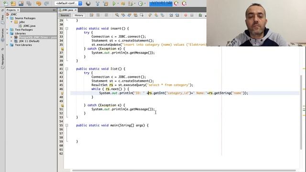
Task: Open the Profile Project dropdown arrow
Action: 134,3
